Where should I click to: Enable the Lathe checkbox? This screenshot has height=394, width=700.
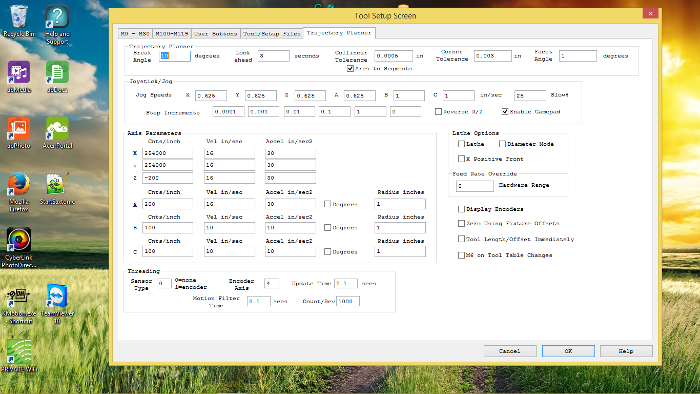pyautogui.click(x=462, y=144)
